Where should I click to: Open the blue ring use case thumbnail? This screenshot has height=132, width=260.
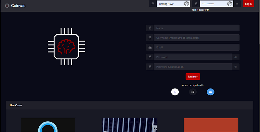click(x=48, y=125)
